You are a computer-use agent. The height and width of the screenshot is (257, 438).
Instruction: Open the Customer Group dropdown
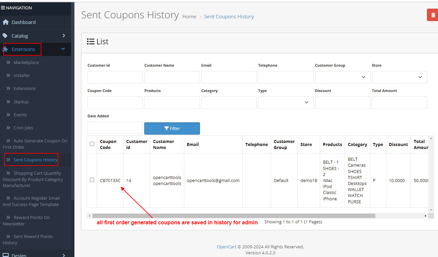point(343,77)
